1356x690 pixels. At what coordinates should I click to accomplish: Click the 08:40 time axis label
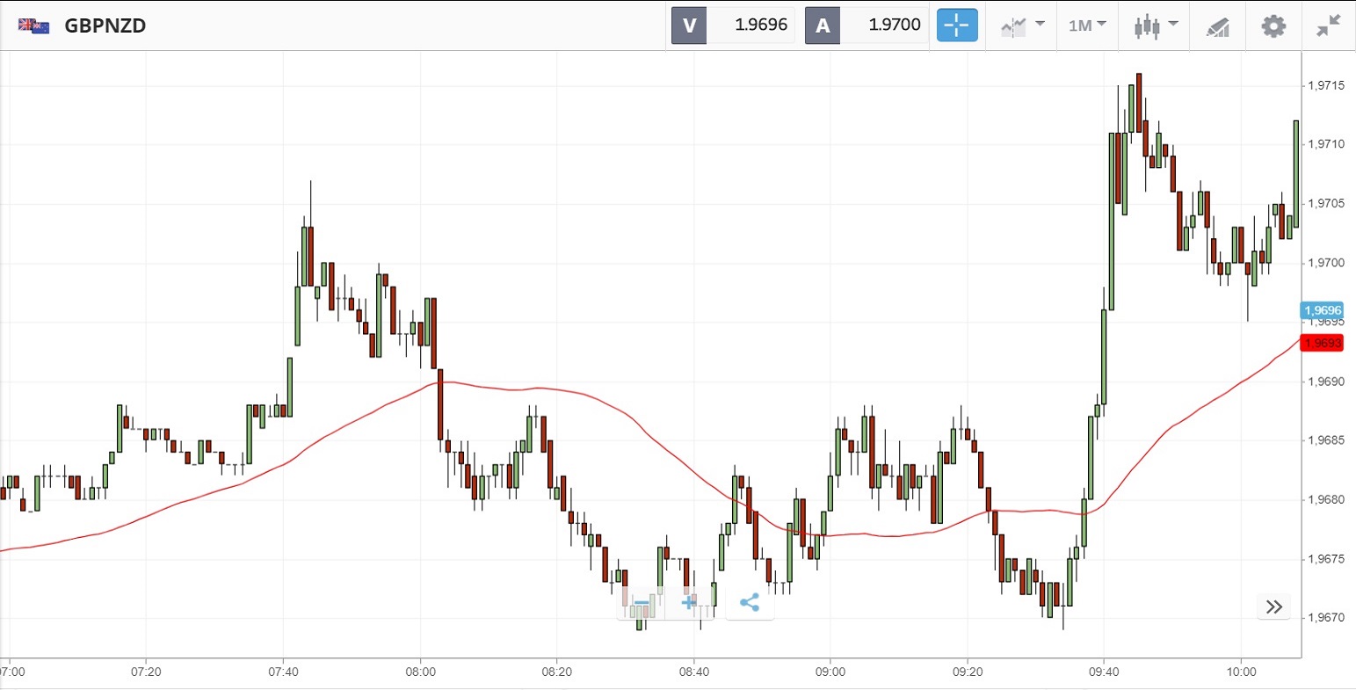(693, 672)
